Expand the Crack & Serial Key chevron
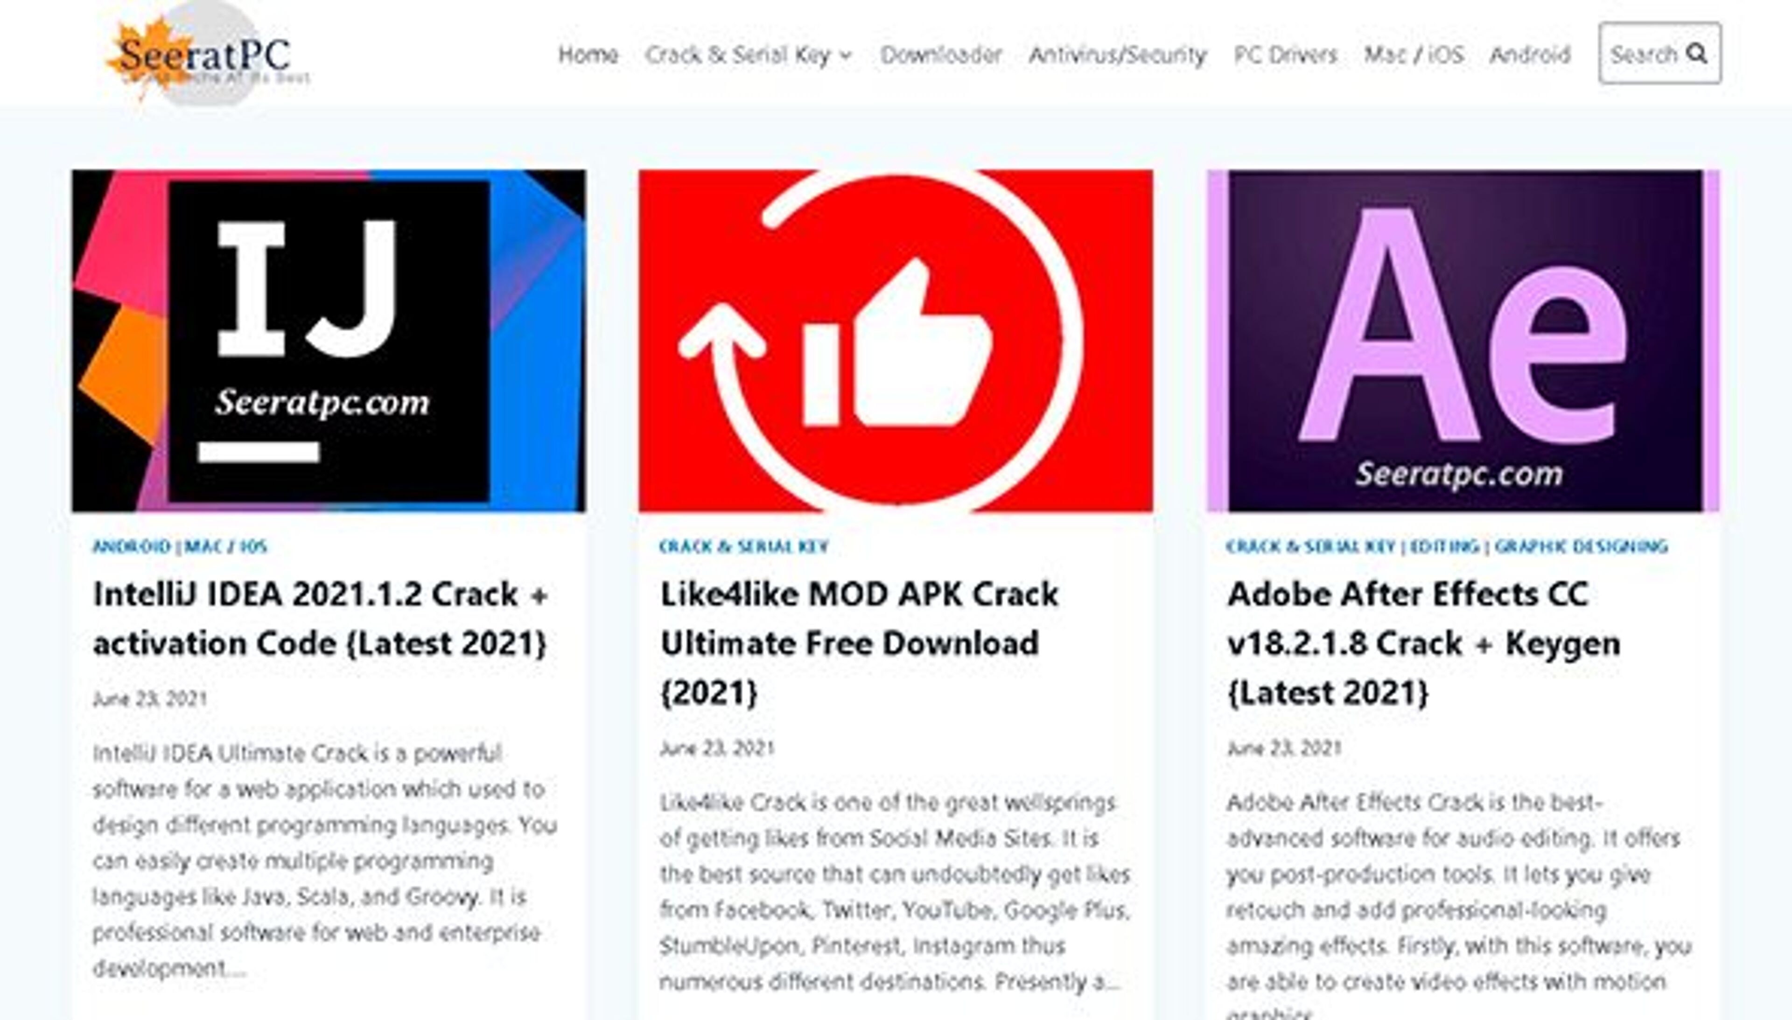 pos(846,56)
